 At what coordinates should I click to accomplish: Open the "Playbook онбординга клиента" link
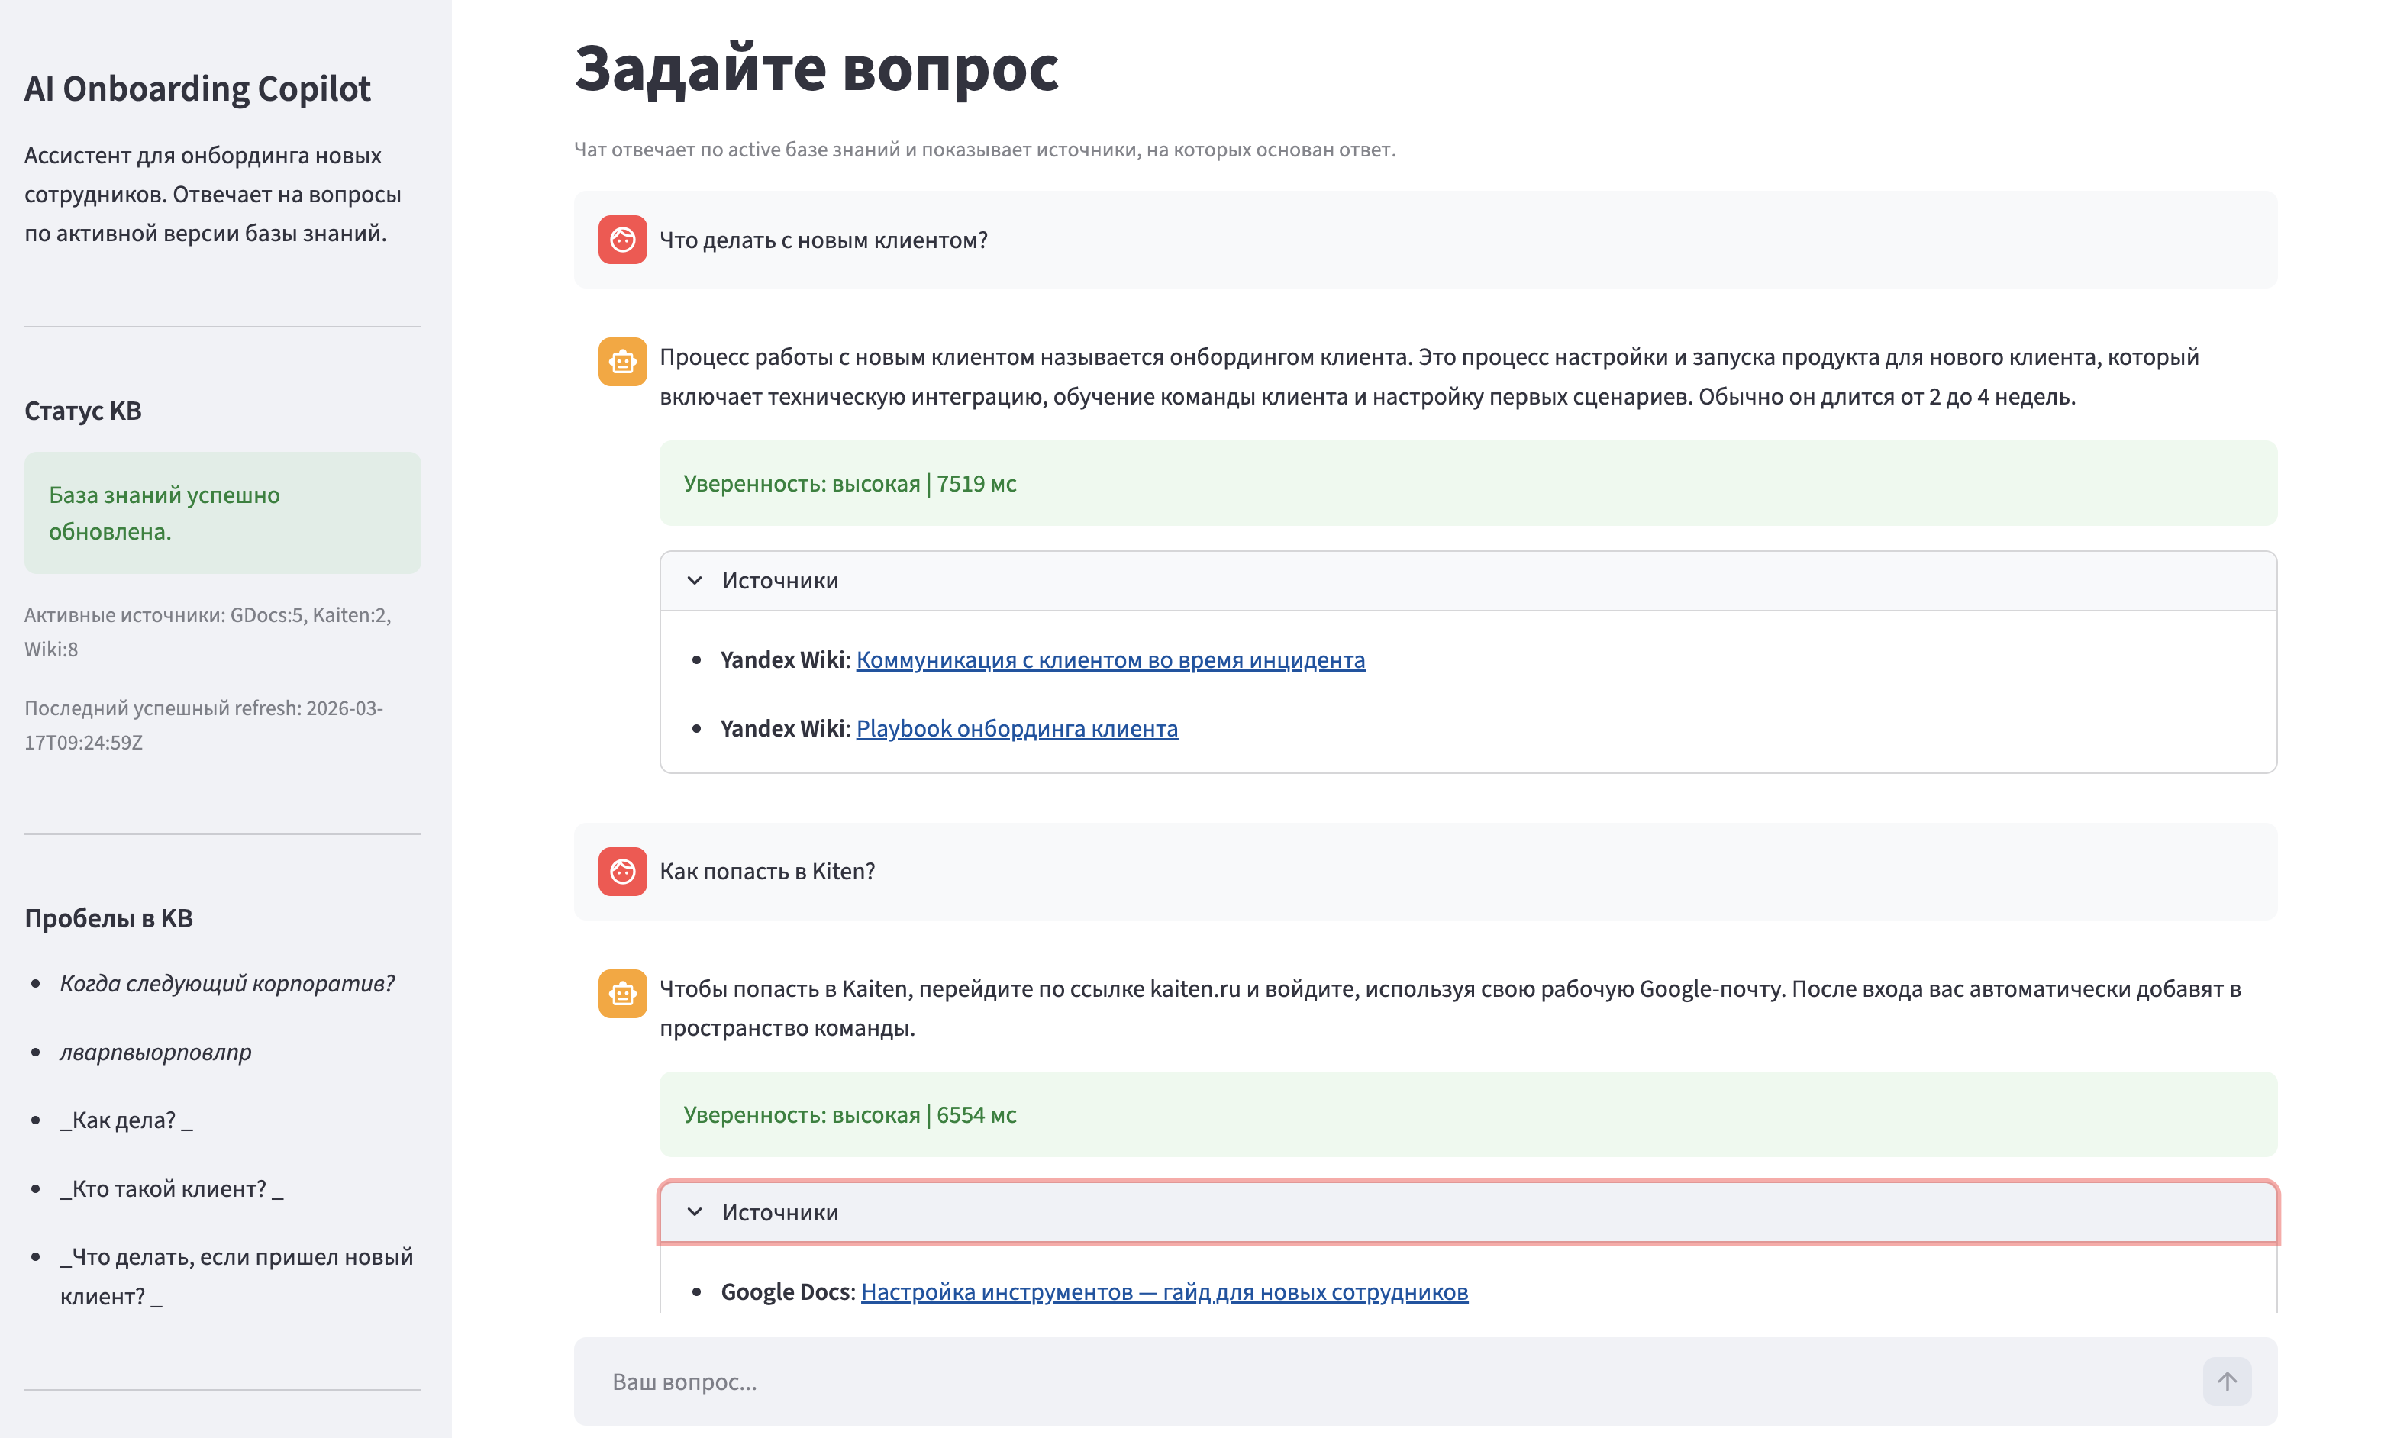click(1016, 727)
